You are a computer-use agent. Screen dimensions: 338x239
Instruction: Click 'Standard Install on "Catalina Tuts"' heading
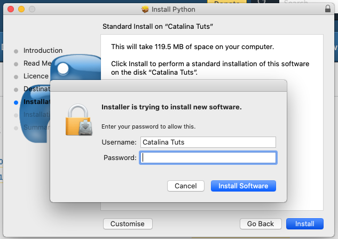point(158,27)
